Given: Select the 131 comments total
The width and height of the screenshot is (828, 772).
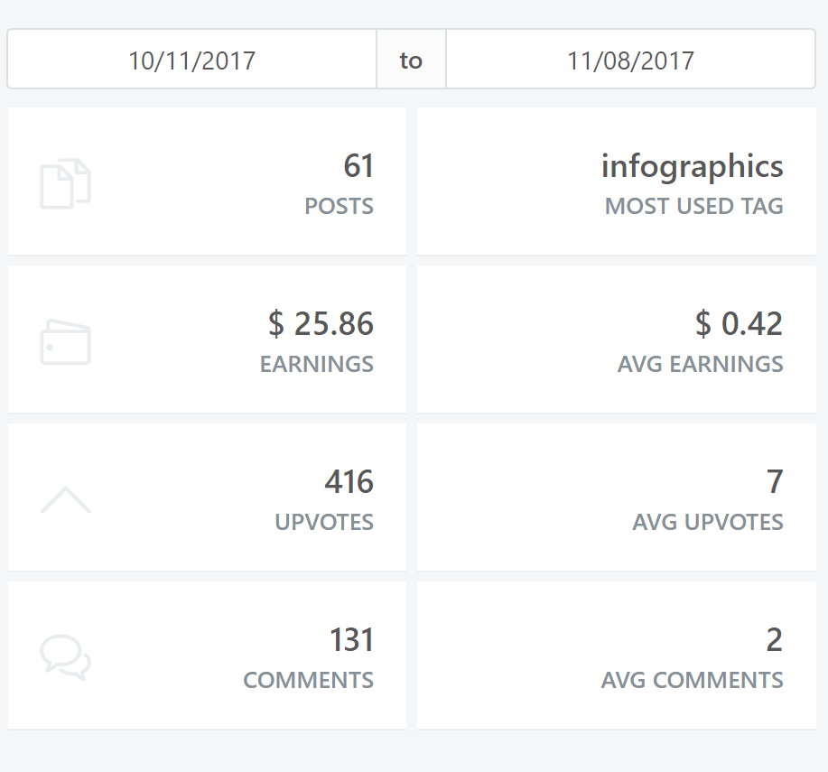Looking at the screenshot, I should point(351,640).
